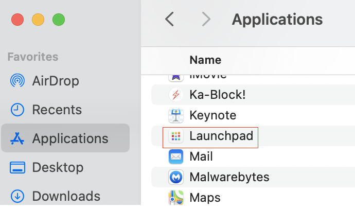Select the Maps file name

click(205, 198)
